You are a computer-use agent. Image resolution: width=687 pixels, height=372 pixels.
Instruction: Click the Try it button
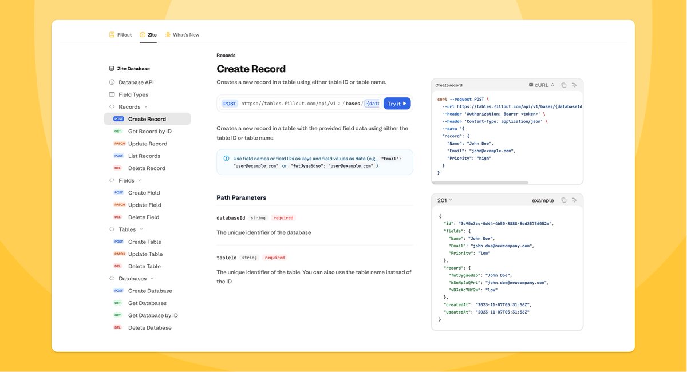[x=396, y=103]
